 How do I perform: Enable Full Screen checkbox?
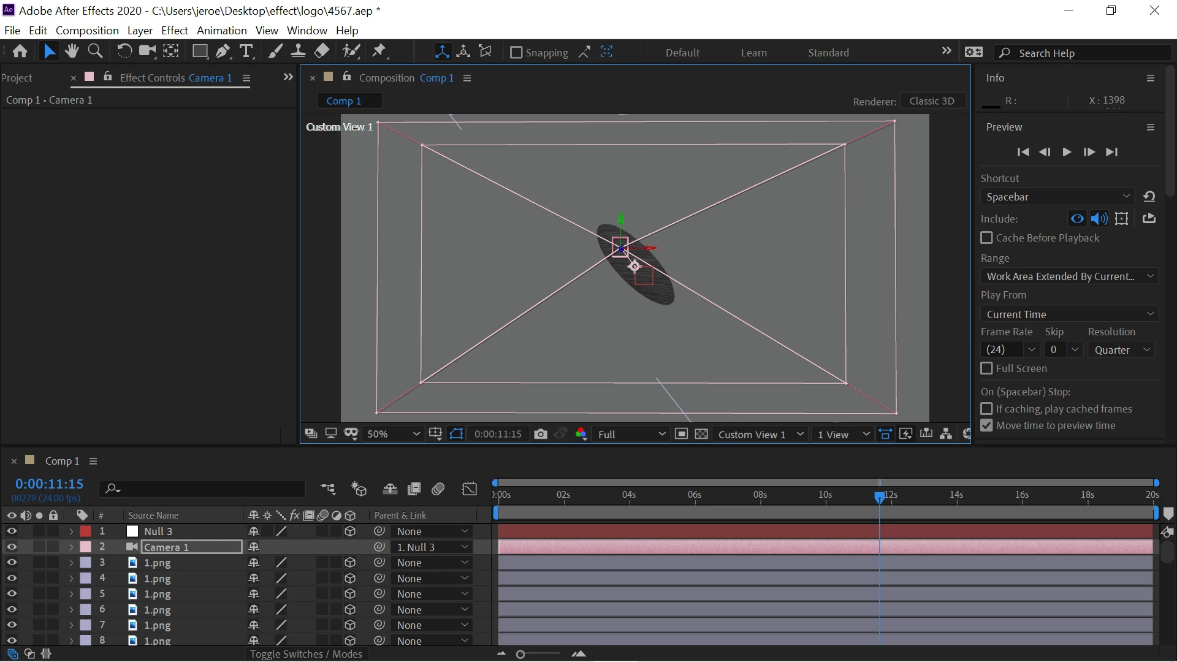(x=986, y=368)
